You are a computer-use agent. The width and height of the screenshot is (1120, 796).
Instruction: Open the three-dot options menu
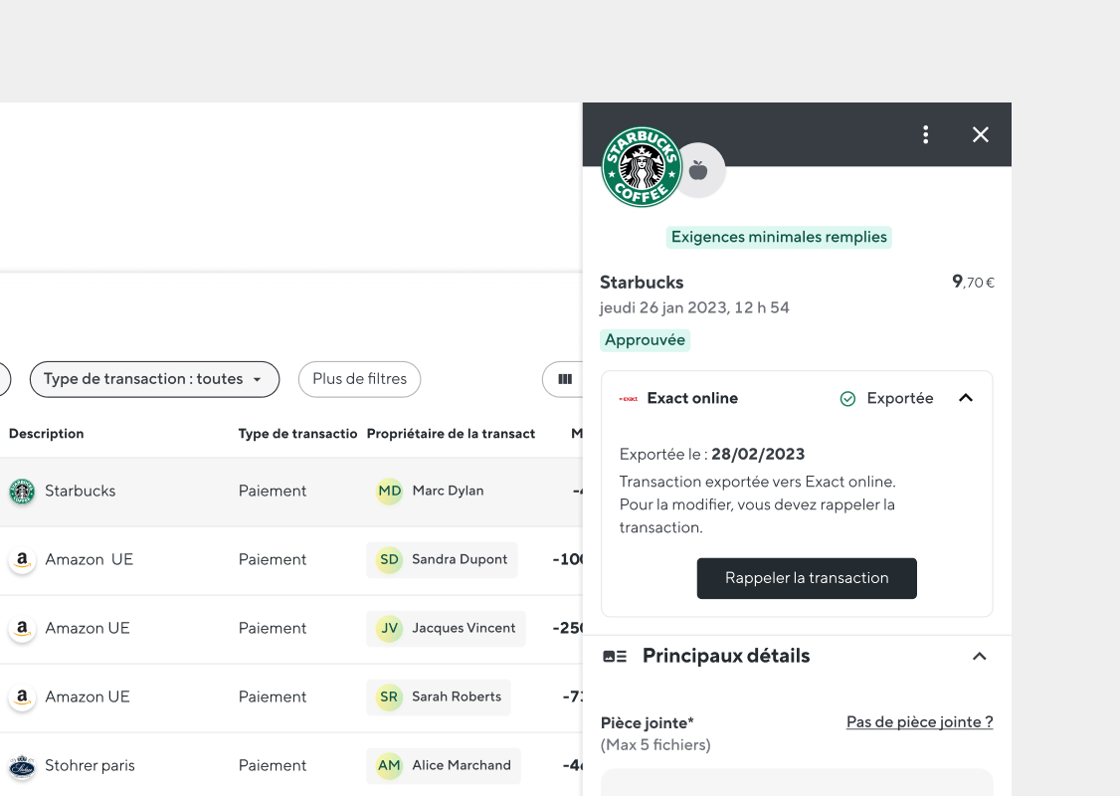[x=925, y=134]
